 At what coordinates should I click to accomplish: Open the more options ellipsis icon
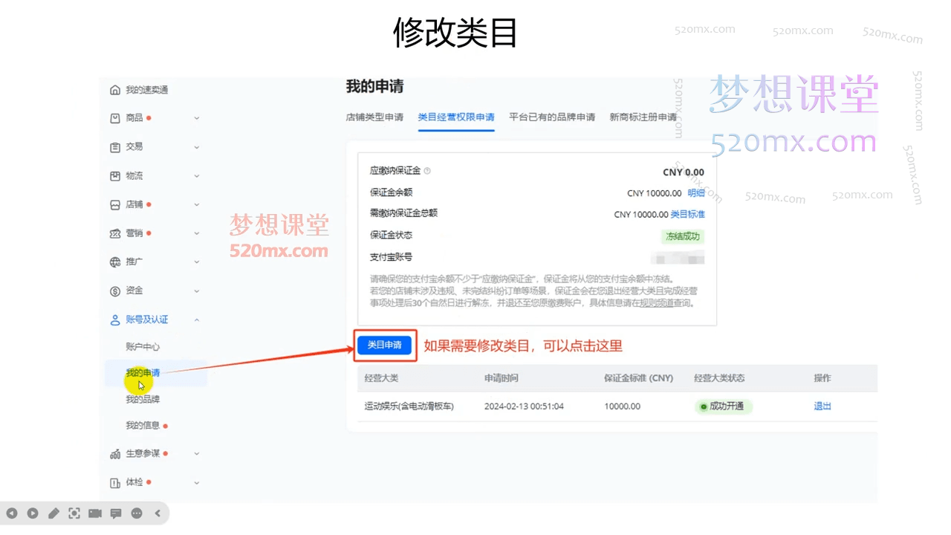(137, 513)
